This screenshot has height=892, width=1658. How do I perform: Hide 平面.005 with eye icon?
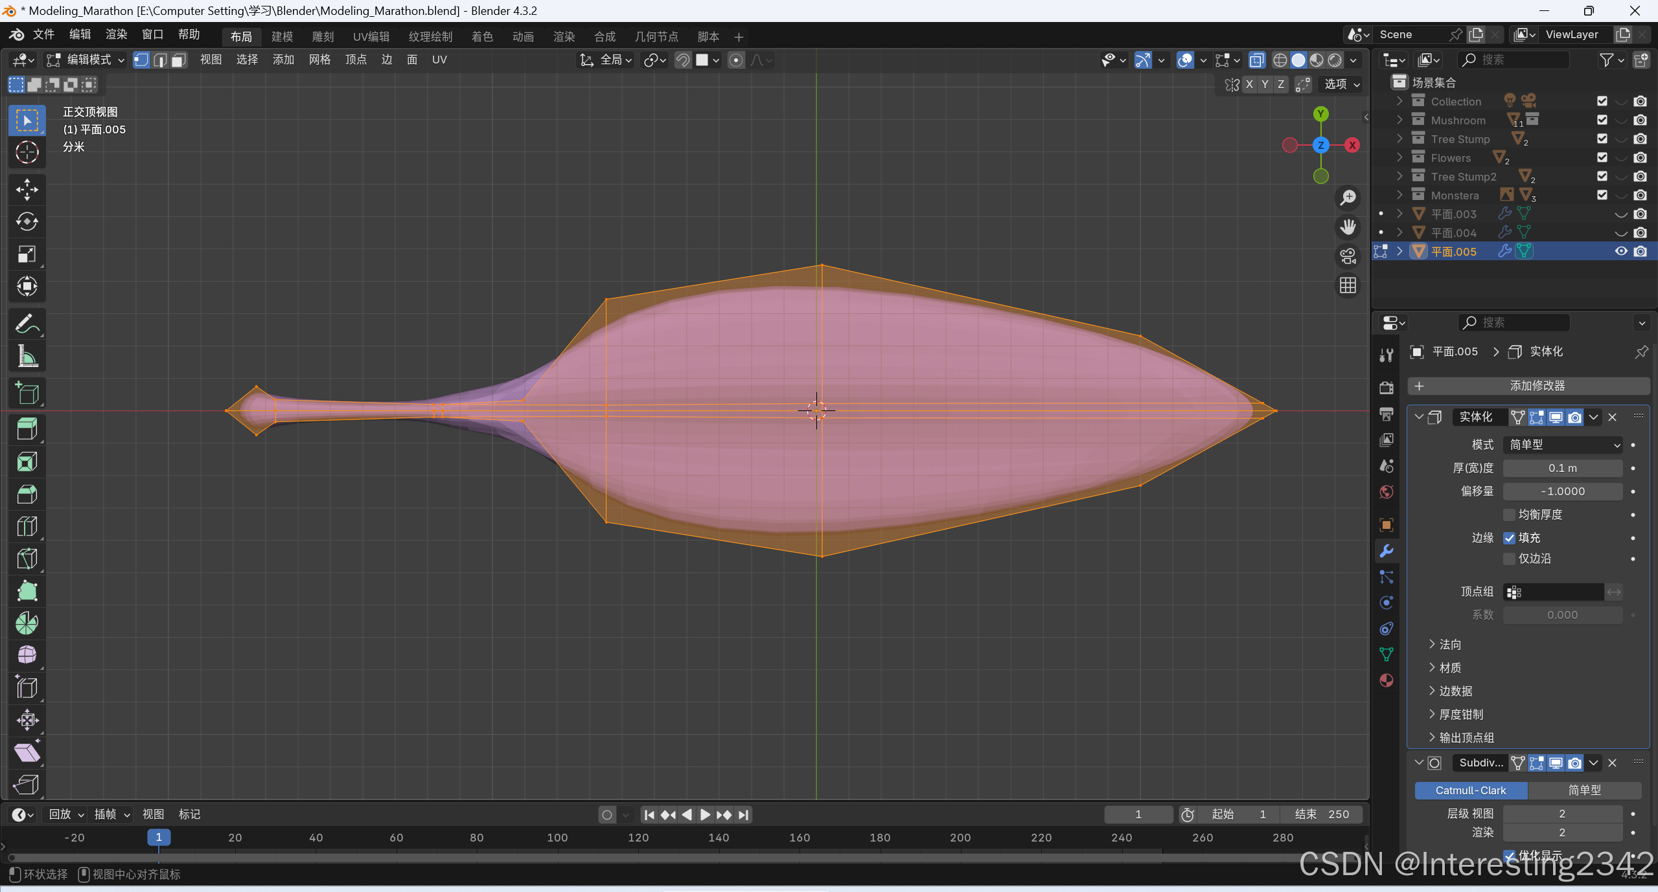(x=1620, y=251)
